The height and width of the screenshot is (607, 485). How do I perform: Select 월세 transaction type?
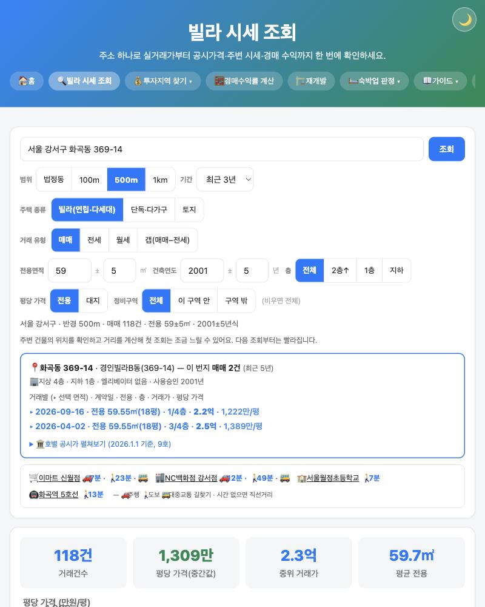click(123, 240)
